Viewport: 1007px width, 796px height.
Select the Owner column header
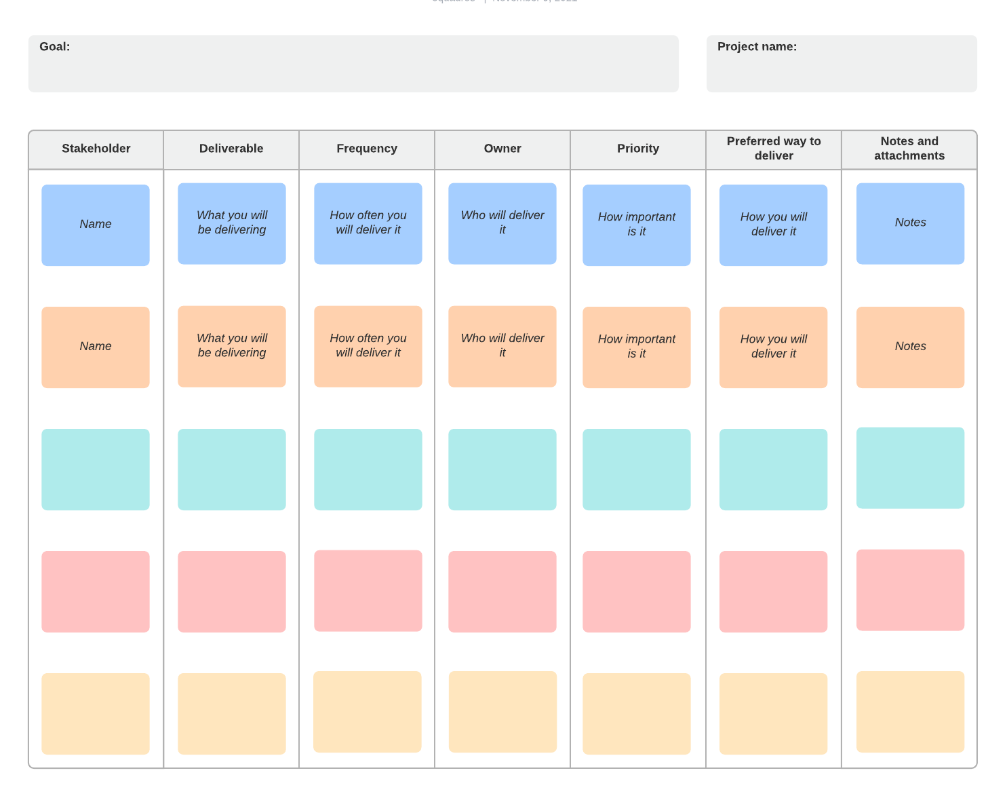502,149
